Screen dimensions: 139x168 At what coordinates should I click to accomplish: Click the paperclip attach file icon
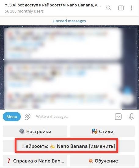(27, 117)
